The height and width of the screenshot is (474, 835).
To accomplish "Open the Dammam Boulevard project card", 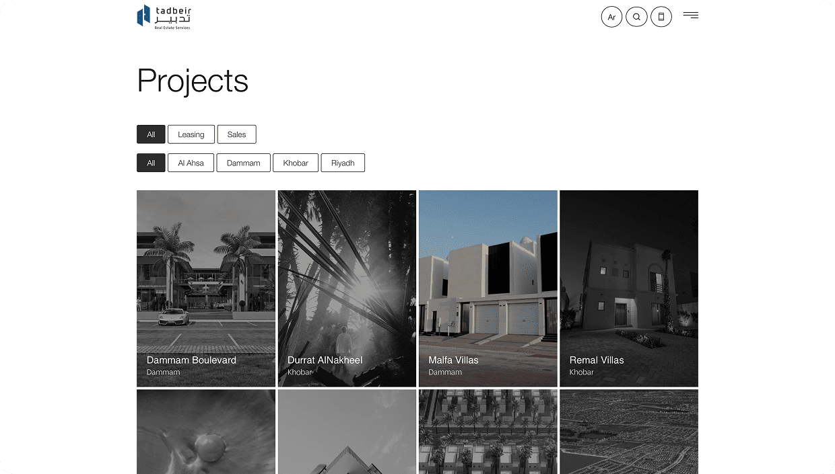I will (x=206, y=288).
